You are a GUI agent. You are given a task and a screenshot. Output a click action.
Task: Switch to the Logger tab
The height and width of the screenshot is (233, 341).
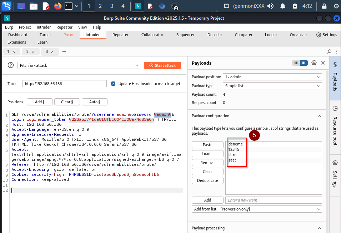point(271,35)
